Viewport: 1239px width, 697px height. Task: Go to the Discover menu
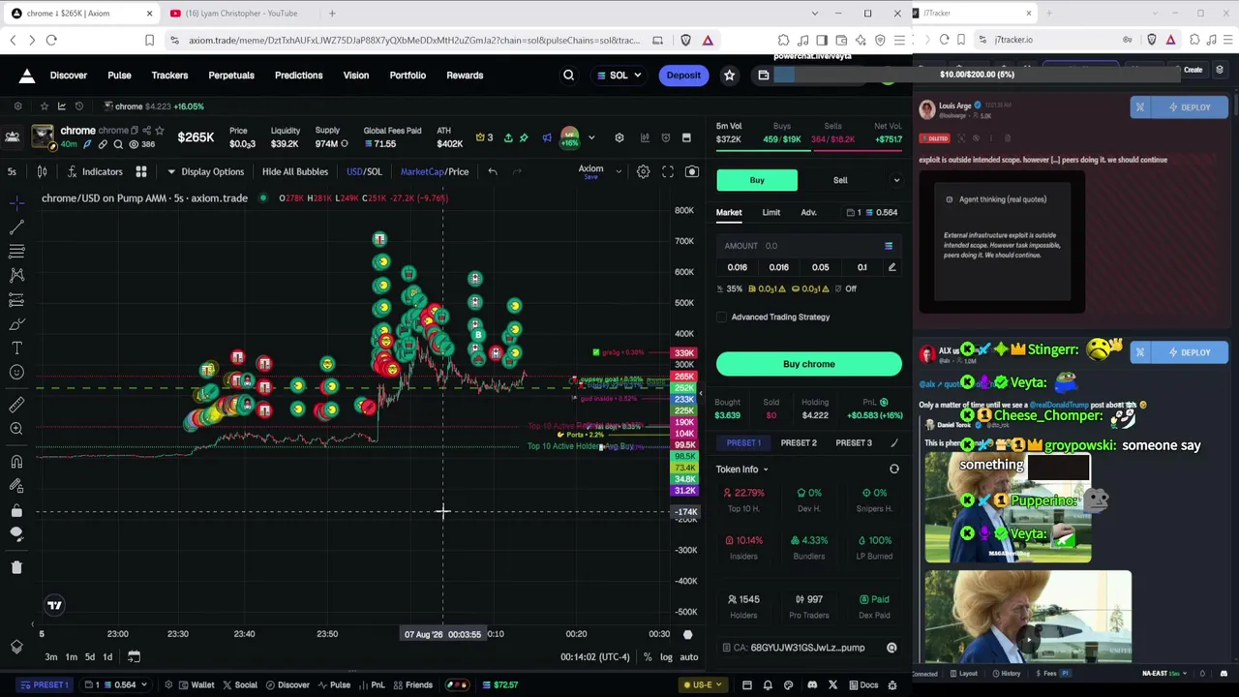coord(69,76)
